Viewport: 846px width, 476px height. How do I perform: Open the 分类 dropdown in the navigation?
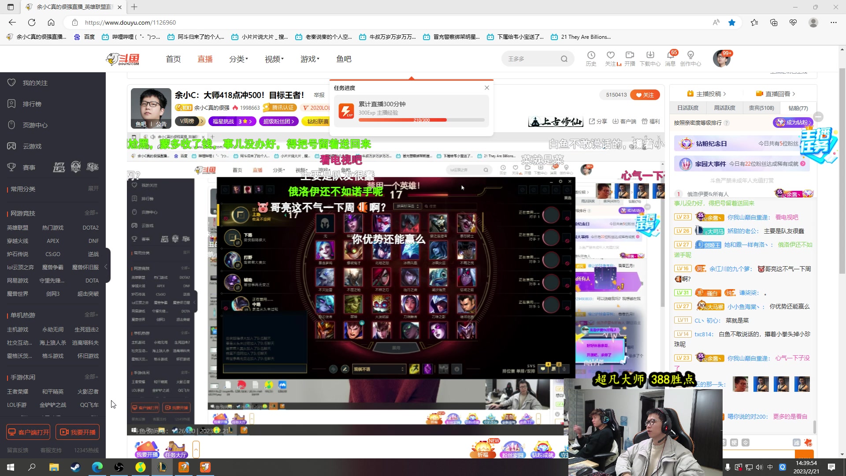(x=238, y=59)
